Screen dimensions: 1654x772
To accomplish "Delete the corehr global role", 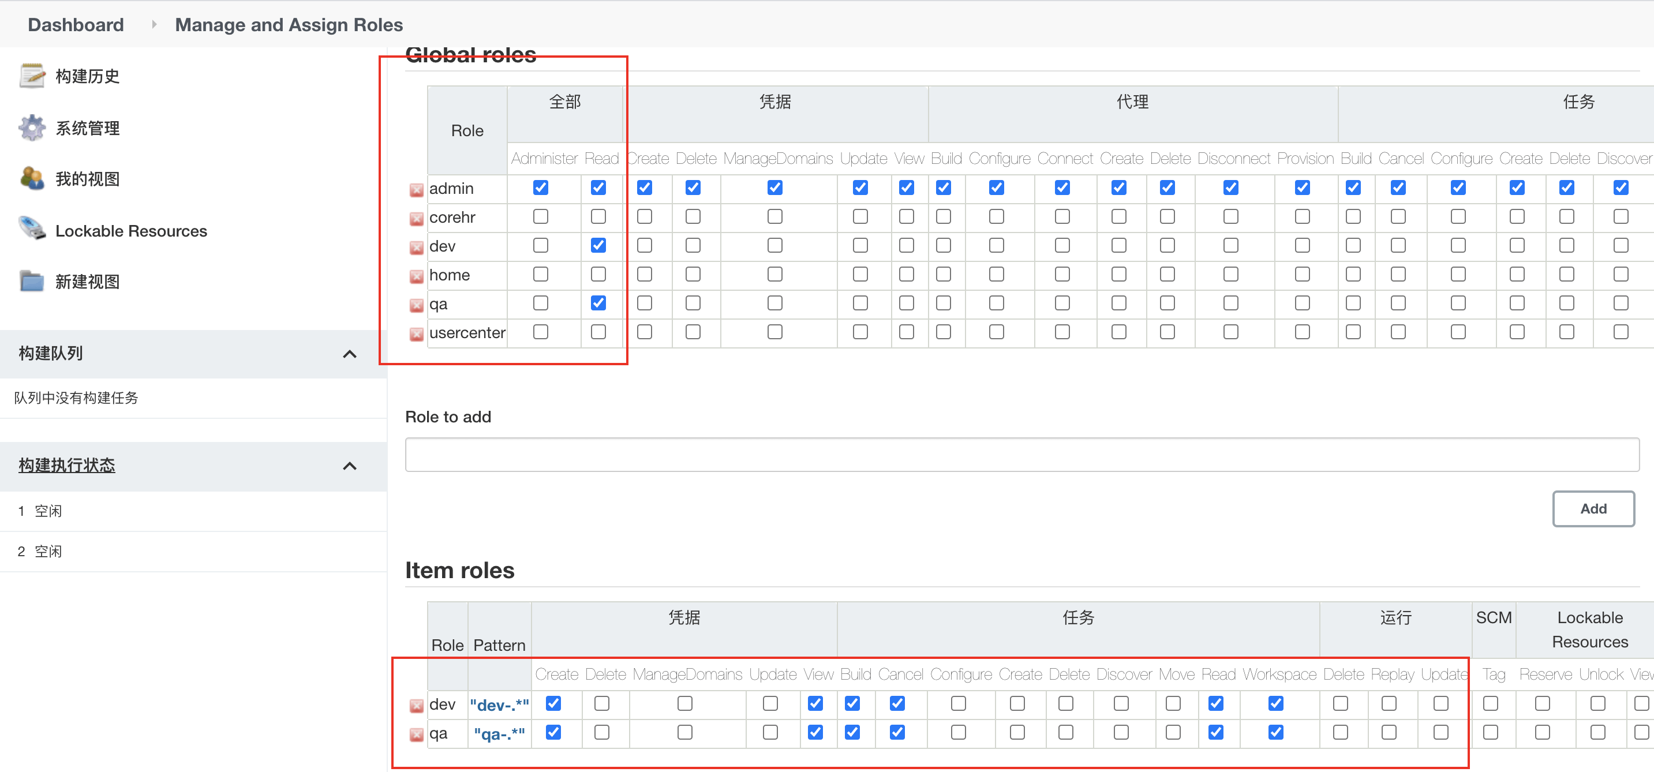I will coord(416,219).
